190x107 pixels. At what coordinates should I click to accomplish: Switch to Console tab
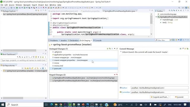97,40
